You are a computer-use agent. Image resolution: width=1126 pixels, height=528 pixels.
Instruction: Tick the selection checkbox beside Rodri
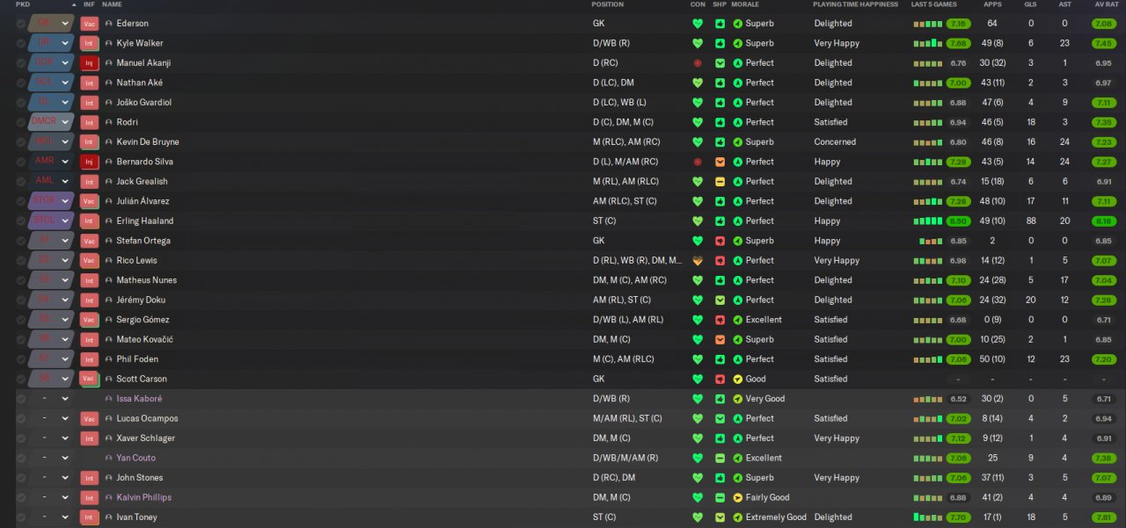(x=21, y=122)
